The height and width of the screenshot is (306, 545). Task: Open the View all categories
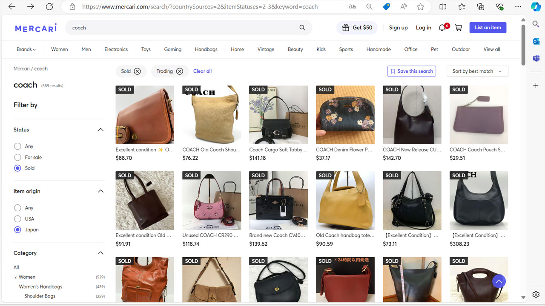click(492, 49)
